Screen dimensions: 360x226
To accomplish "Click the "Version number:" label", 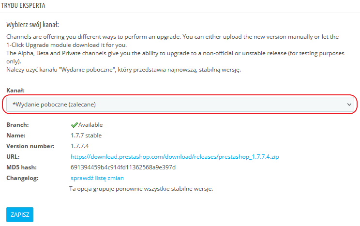I will [x=30, y=146].
